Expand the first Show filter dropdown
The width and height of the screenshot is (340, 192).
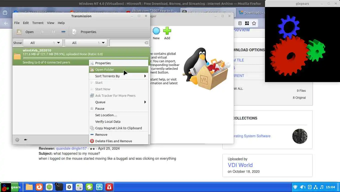43,43
